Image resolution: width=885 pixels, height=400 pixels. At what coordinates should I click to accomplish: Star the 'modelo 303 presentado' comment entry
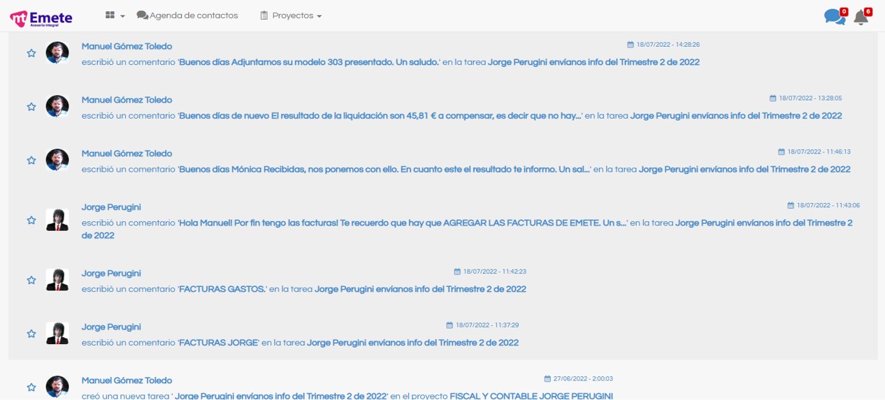31,53
